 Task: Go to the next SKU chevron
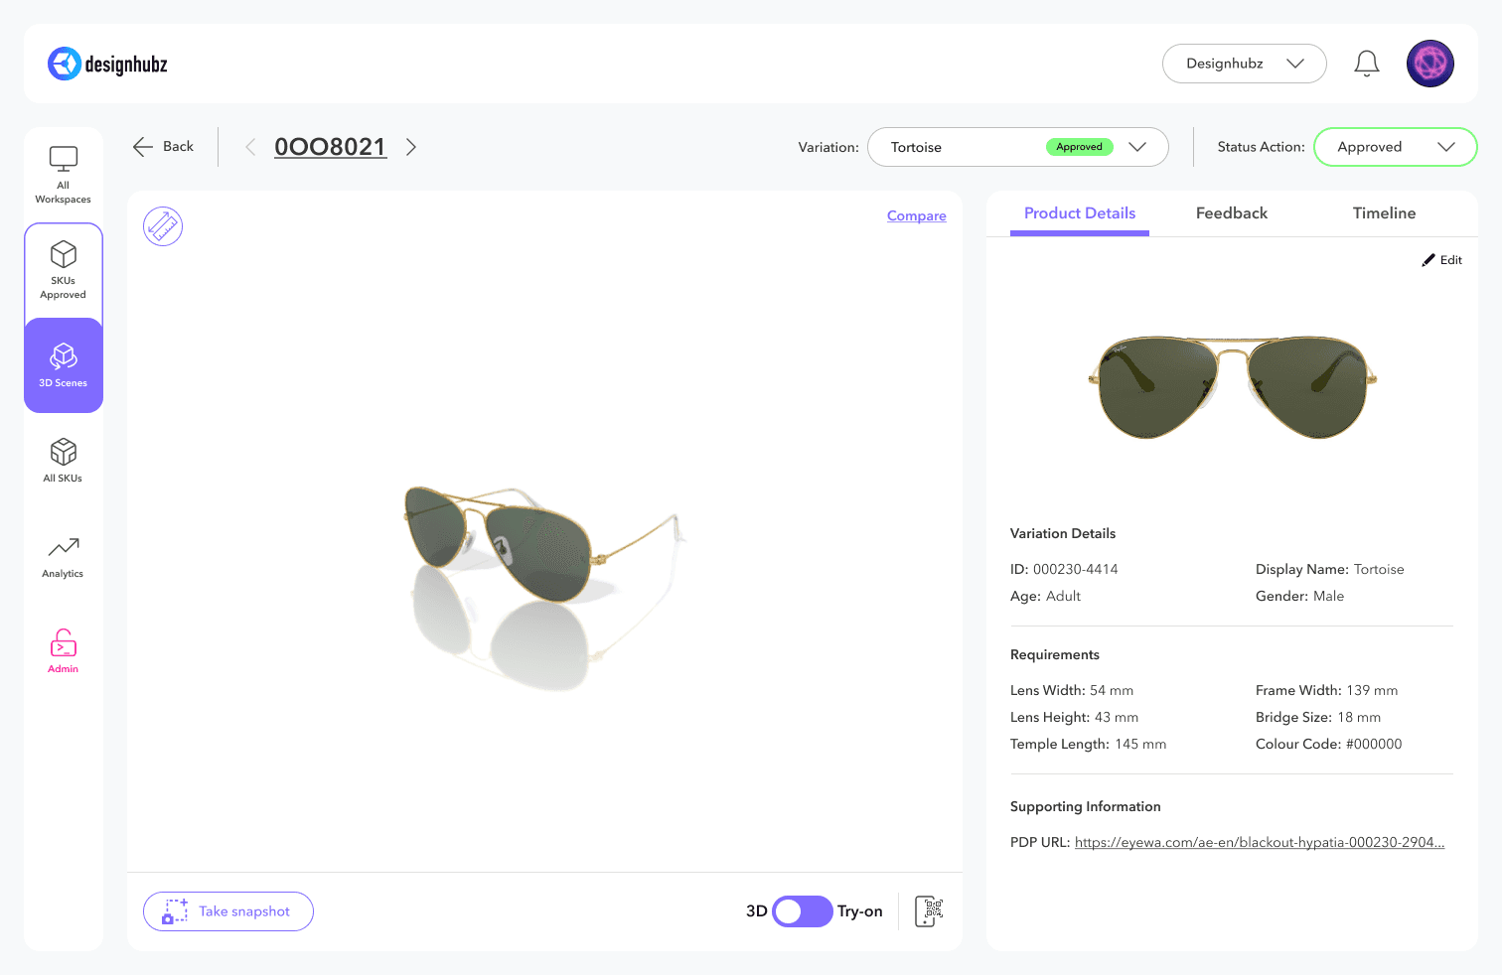click(x=411, y=147)
